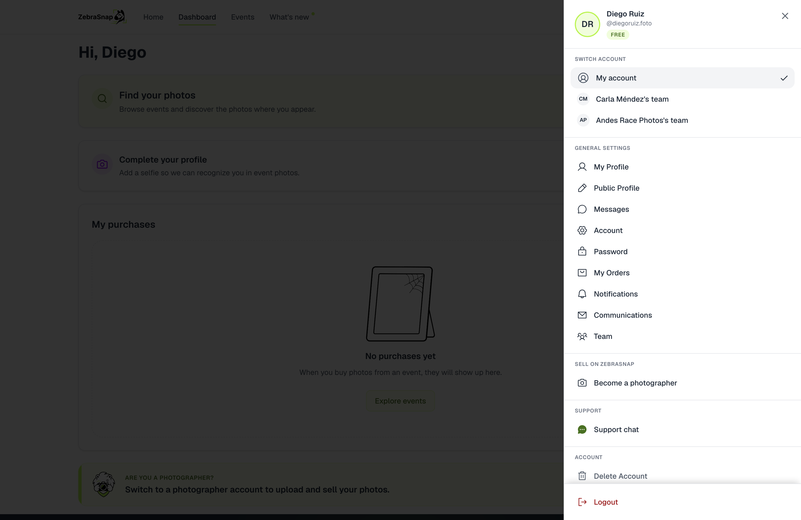This screenshot has width=801, height=520.
Task: Close the account side panel
Action: click(785, 16)
